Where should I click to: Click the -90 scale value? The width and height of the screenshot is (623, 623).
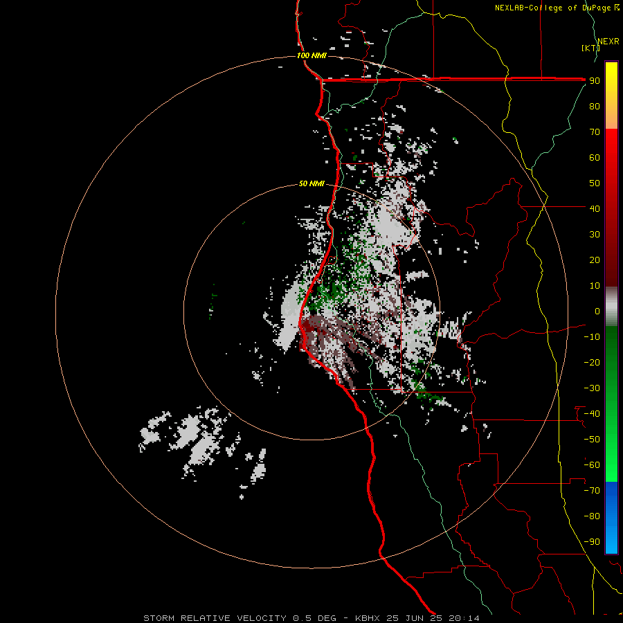592,542
